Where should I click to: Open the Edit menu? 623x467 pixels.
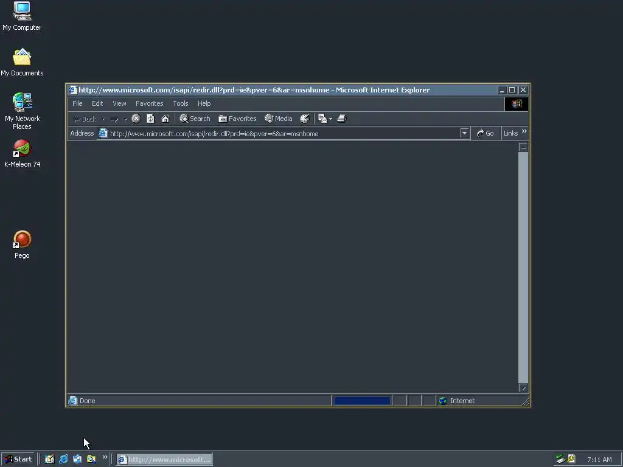(97, 103)
